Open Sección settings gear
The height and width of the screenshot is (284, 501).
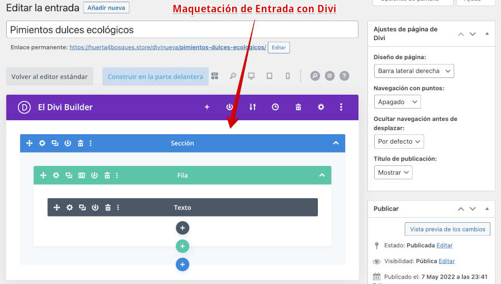click(42, 143)
